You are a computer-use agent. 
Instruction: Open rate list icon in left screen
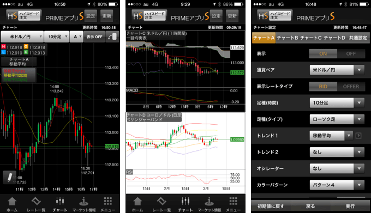click(36, 204)
